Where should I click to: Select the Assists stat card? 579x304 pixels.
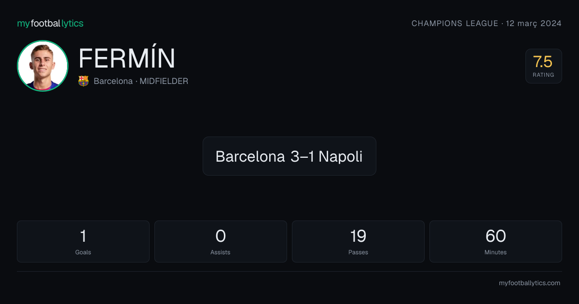221,241
